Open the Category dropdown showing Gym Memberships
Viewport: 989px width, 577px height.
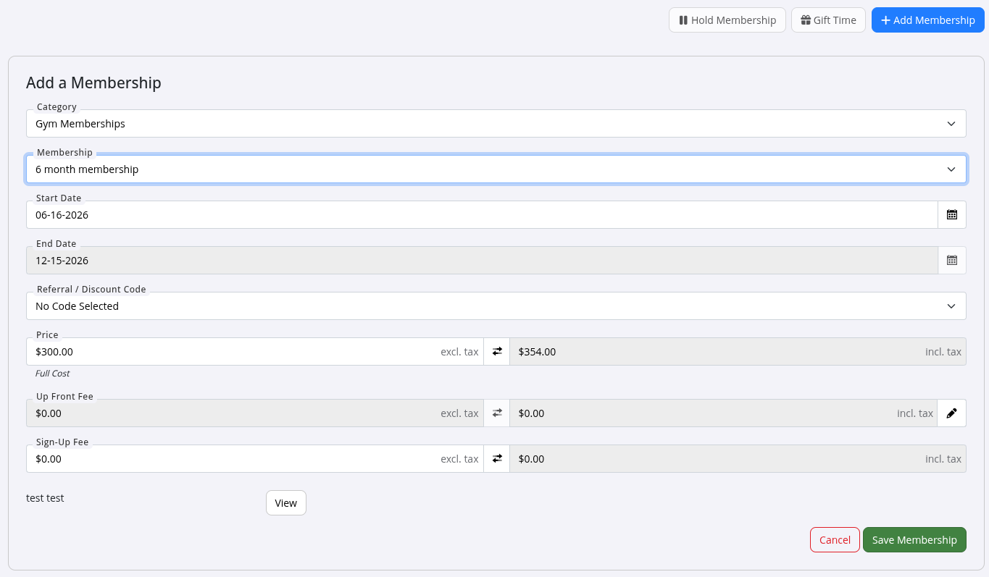point(496,123)
